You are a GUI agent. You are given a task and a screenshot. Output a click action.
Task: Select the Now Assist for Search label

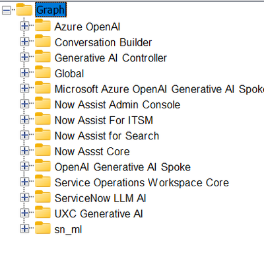click(107, 136)
